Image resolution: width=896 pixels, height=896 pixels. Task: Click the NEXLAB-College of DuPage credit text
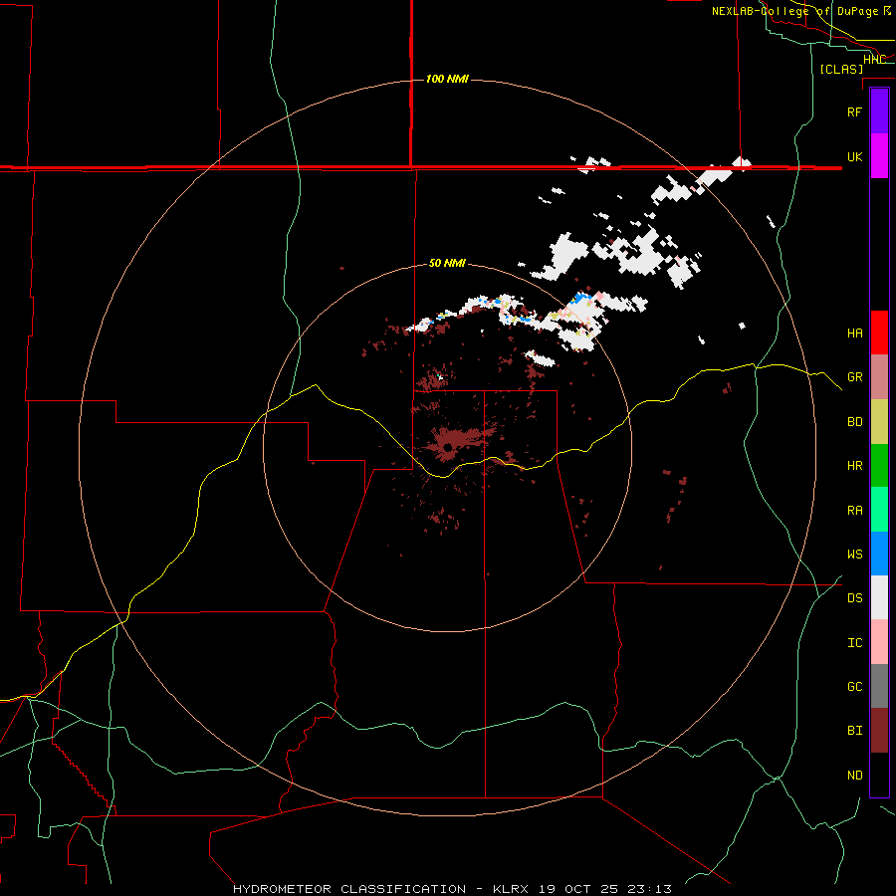(794, 11)
